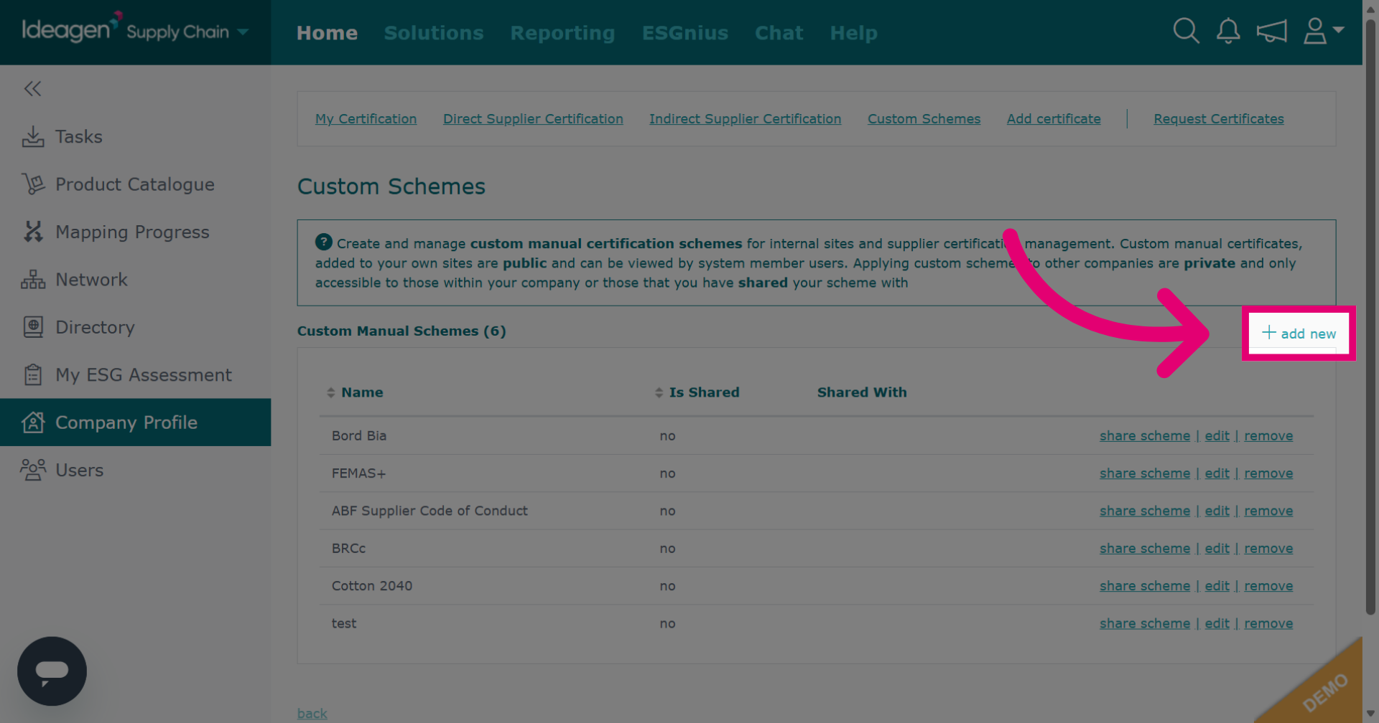This screenshot has height=723, width=1379.
Task: Click the Ideagen logo
Action: click(72, 29)
